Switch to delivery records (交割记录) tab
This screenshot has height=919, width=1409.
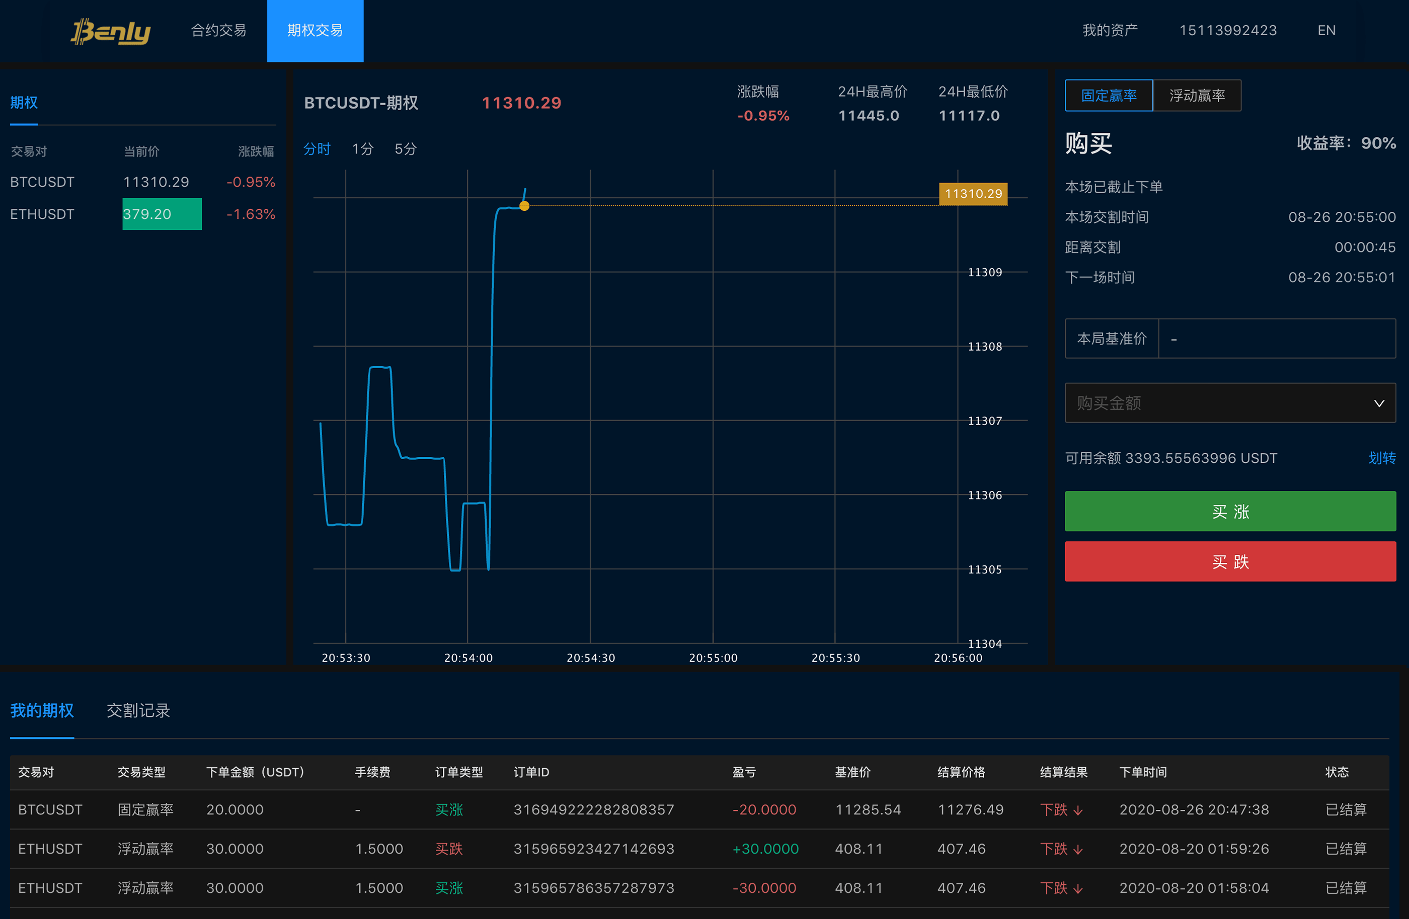coord(138,710)
